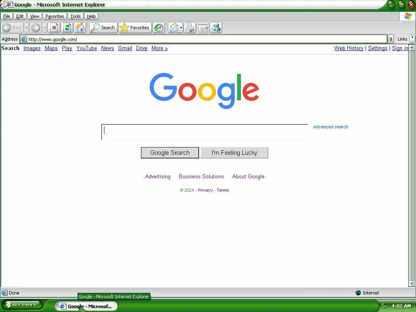Expand the Back history dropdown arrow
This screenshot has width=416, height=312.
[x=26, y=28]
